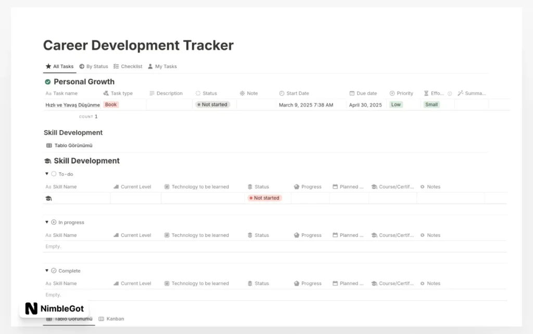The width and height of the screenshot is (533, 334).
Task: Click the In progress play circle icon
Action: point(54,222)
